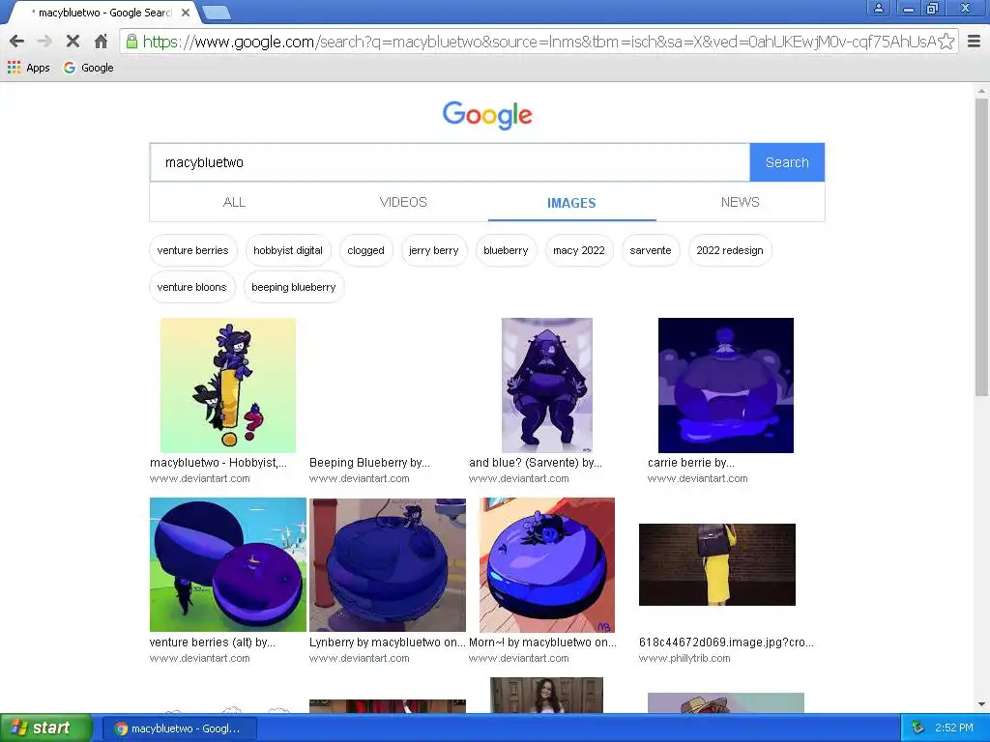Click the 'Beeping Blueberry by...' caption
The width and height of the screenshot is (990, 742).
point(369,463)
